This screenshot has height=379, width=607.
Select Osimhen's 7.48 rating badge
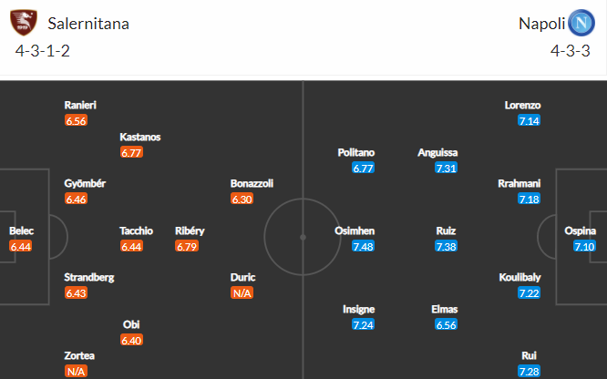363,246
